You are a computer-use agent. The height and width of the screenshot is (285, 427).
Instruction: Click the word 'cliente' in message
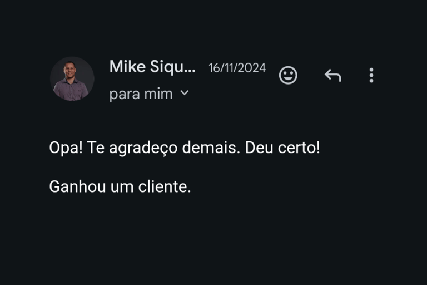pos(162,187)
